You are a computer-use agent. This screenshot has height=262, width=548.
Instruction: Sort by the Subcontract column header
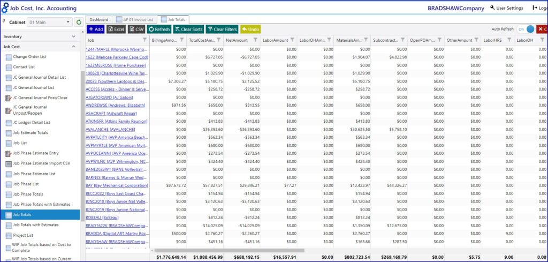pyautogui.click(x=384, y=40)
